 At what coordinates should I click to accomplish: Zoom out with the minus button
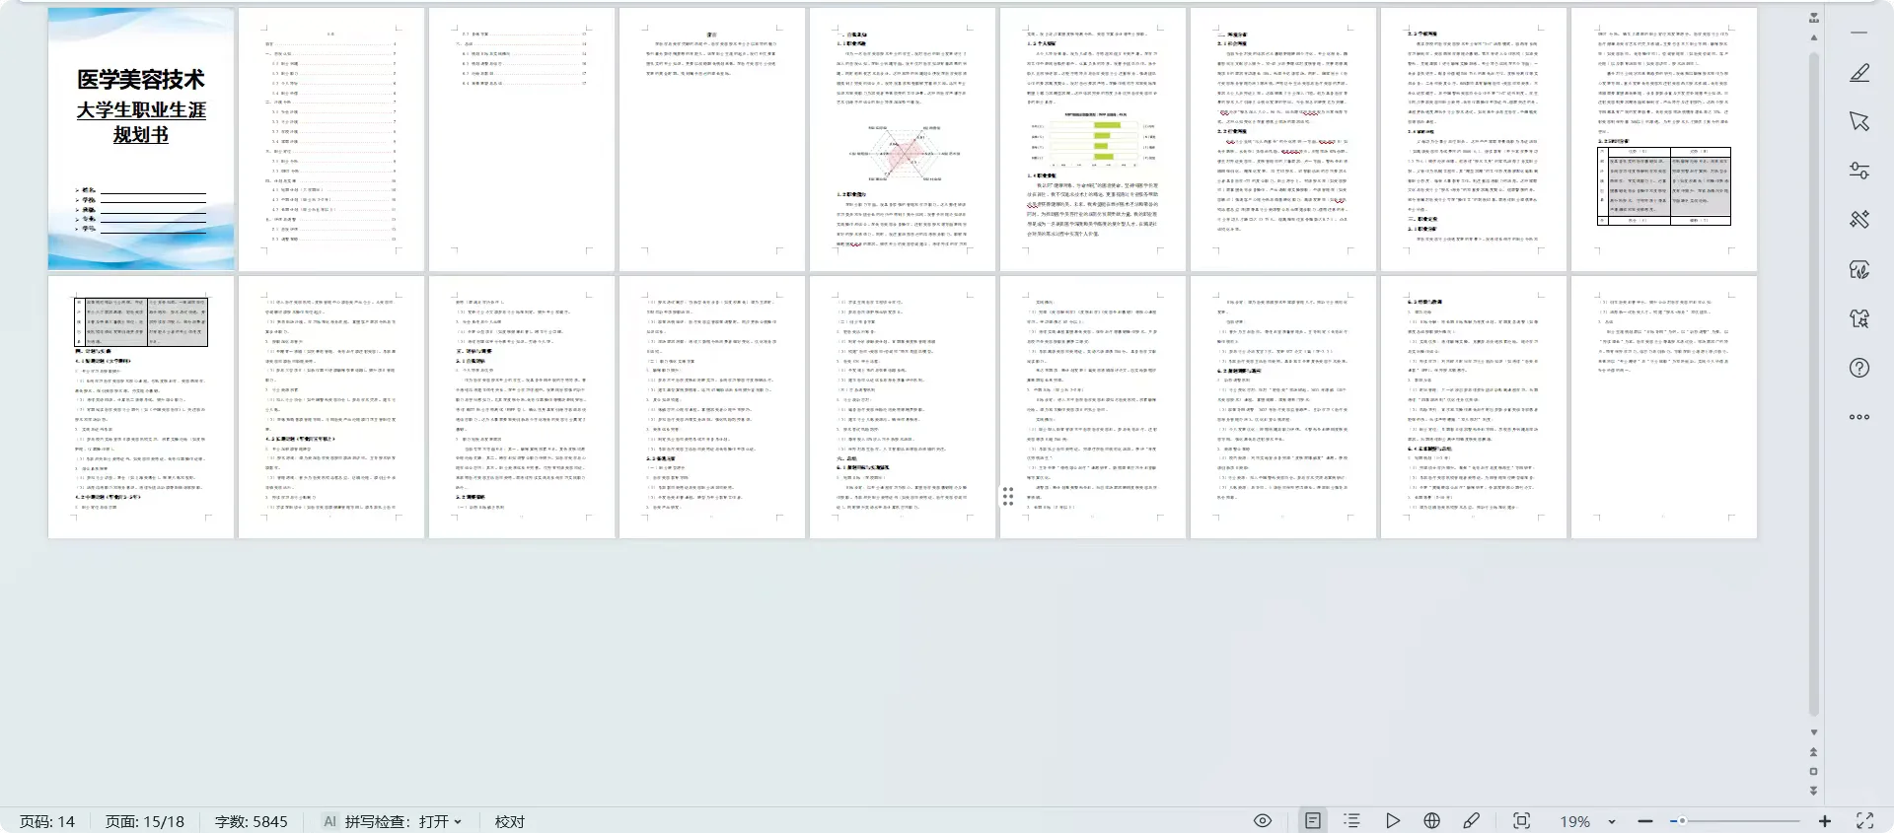pos(1644,821)
